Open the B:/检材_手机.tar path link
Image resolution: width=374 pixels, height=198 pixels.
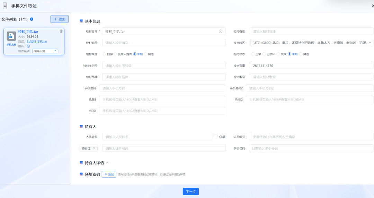[x=37, y=42]
